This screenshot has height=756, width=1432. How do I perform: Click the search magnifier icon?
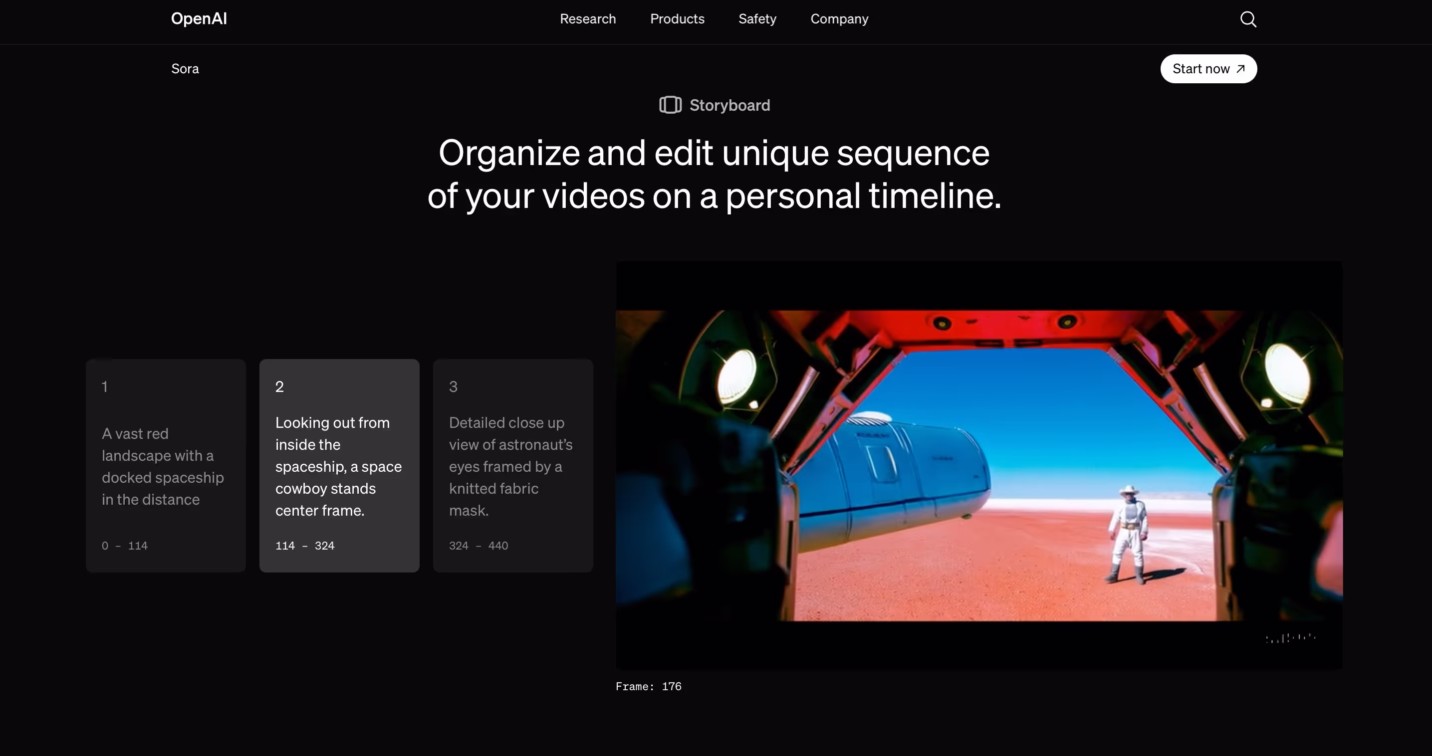[x=1248, y=19]
